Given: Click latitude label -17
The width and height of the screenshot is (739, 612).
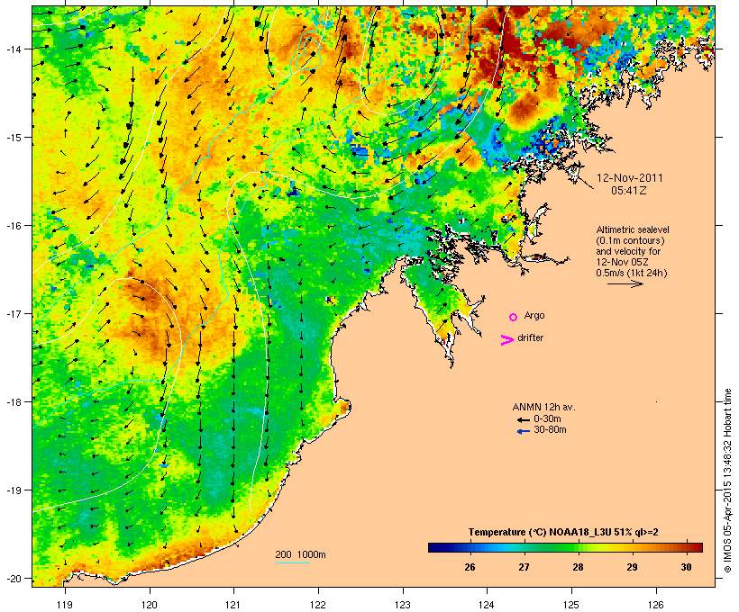Looking at the screenshot, I should pos(13,313).
